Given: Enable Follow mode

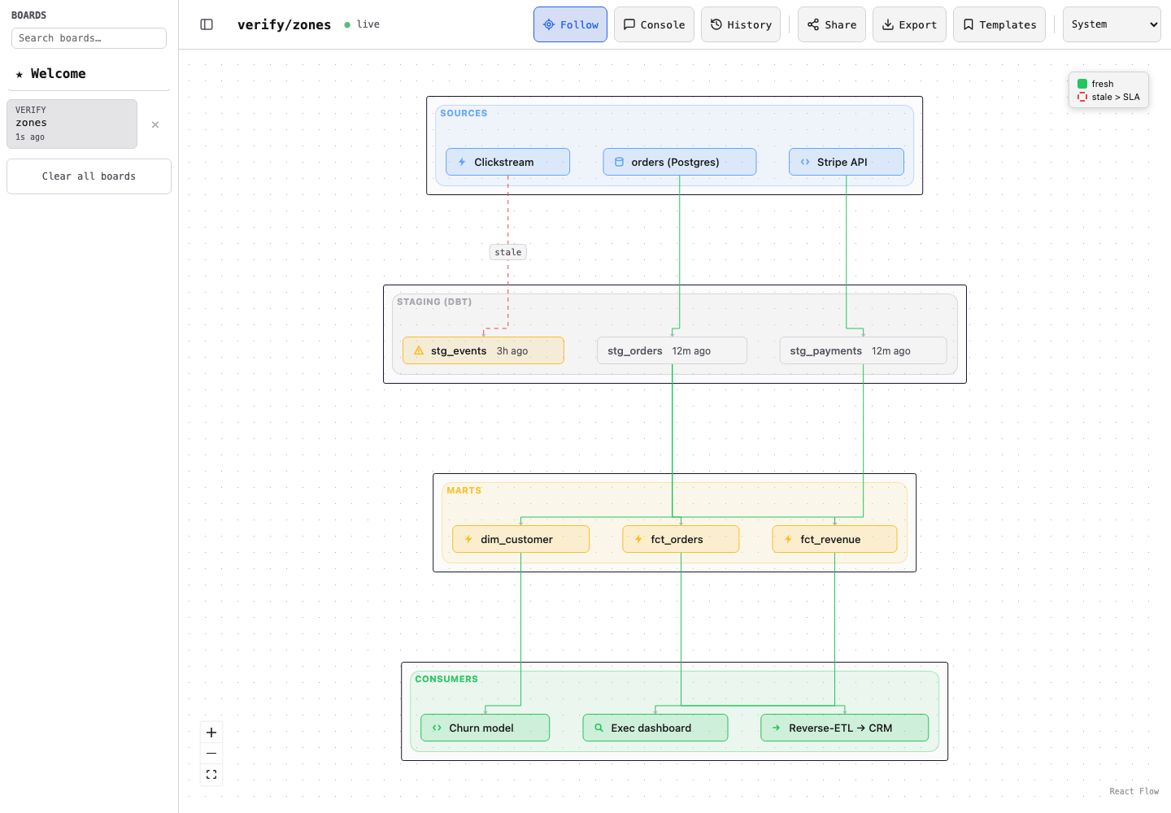Looking at the screenshot, I should [x=570, y=24].
